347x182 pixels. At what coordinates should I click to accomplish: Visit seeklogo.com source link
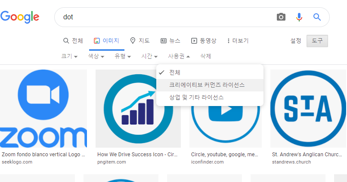pyautogui.click(x=17, y=162)
